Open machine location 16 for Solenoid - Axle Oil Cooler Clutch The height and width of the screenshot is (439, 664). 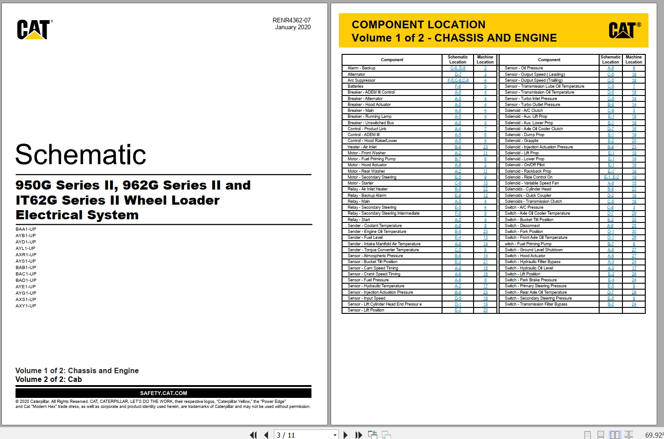coord(634,129)
